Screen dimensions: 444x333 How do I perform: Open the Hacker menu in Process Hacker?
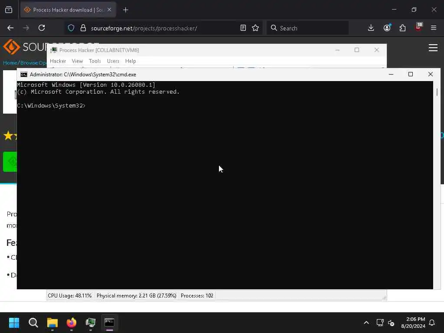58,61
